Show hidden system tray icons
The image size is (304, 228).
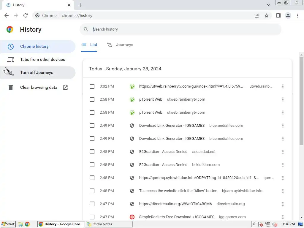(254, 224)
